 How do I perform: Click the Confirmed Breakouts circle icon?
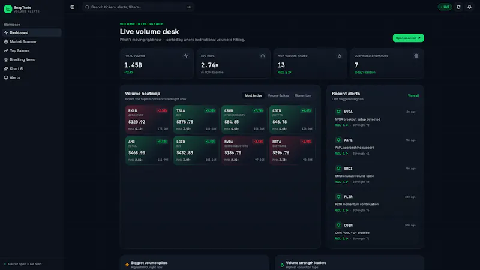point(416,56)
